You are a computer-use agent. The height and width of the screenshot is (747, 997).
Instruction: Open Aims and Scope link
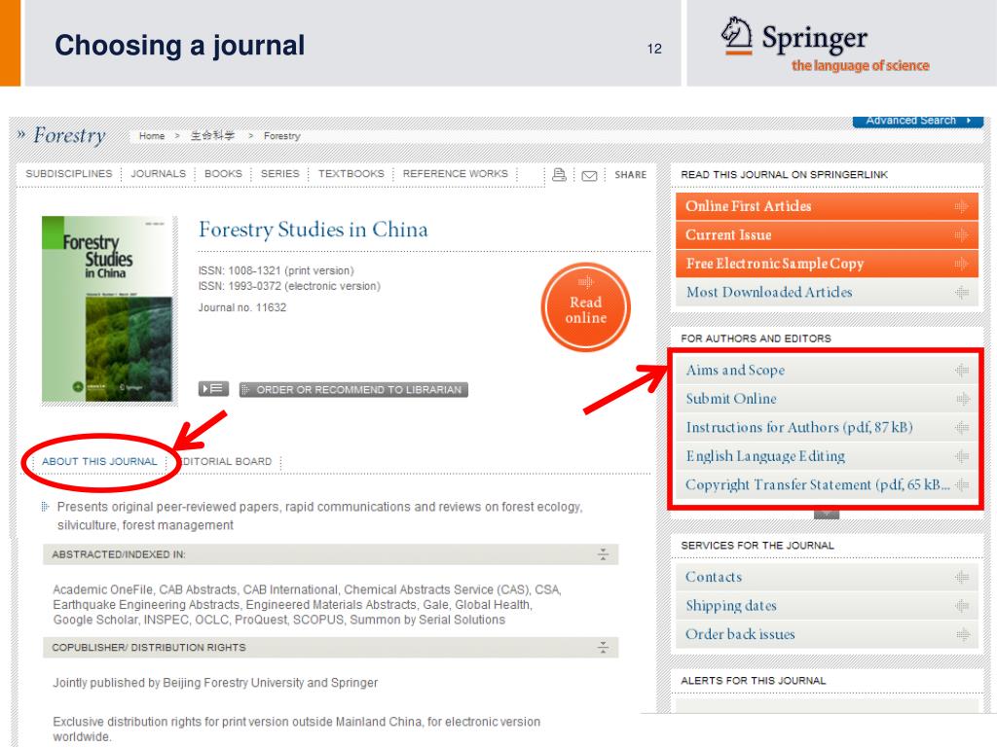[827, 371]
